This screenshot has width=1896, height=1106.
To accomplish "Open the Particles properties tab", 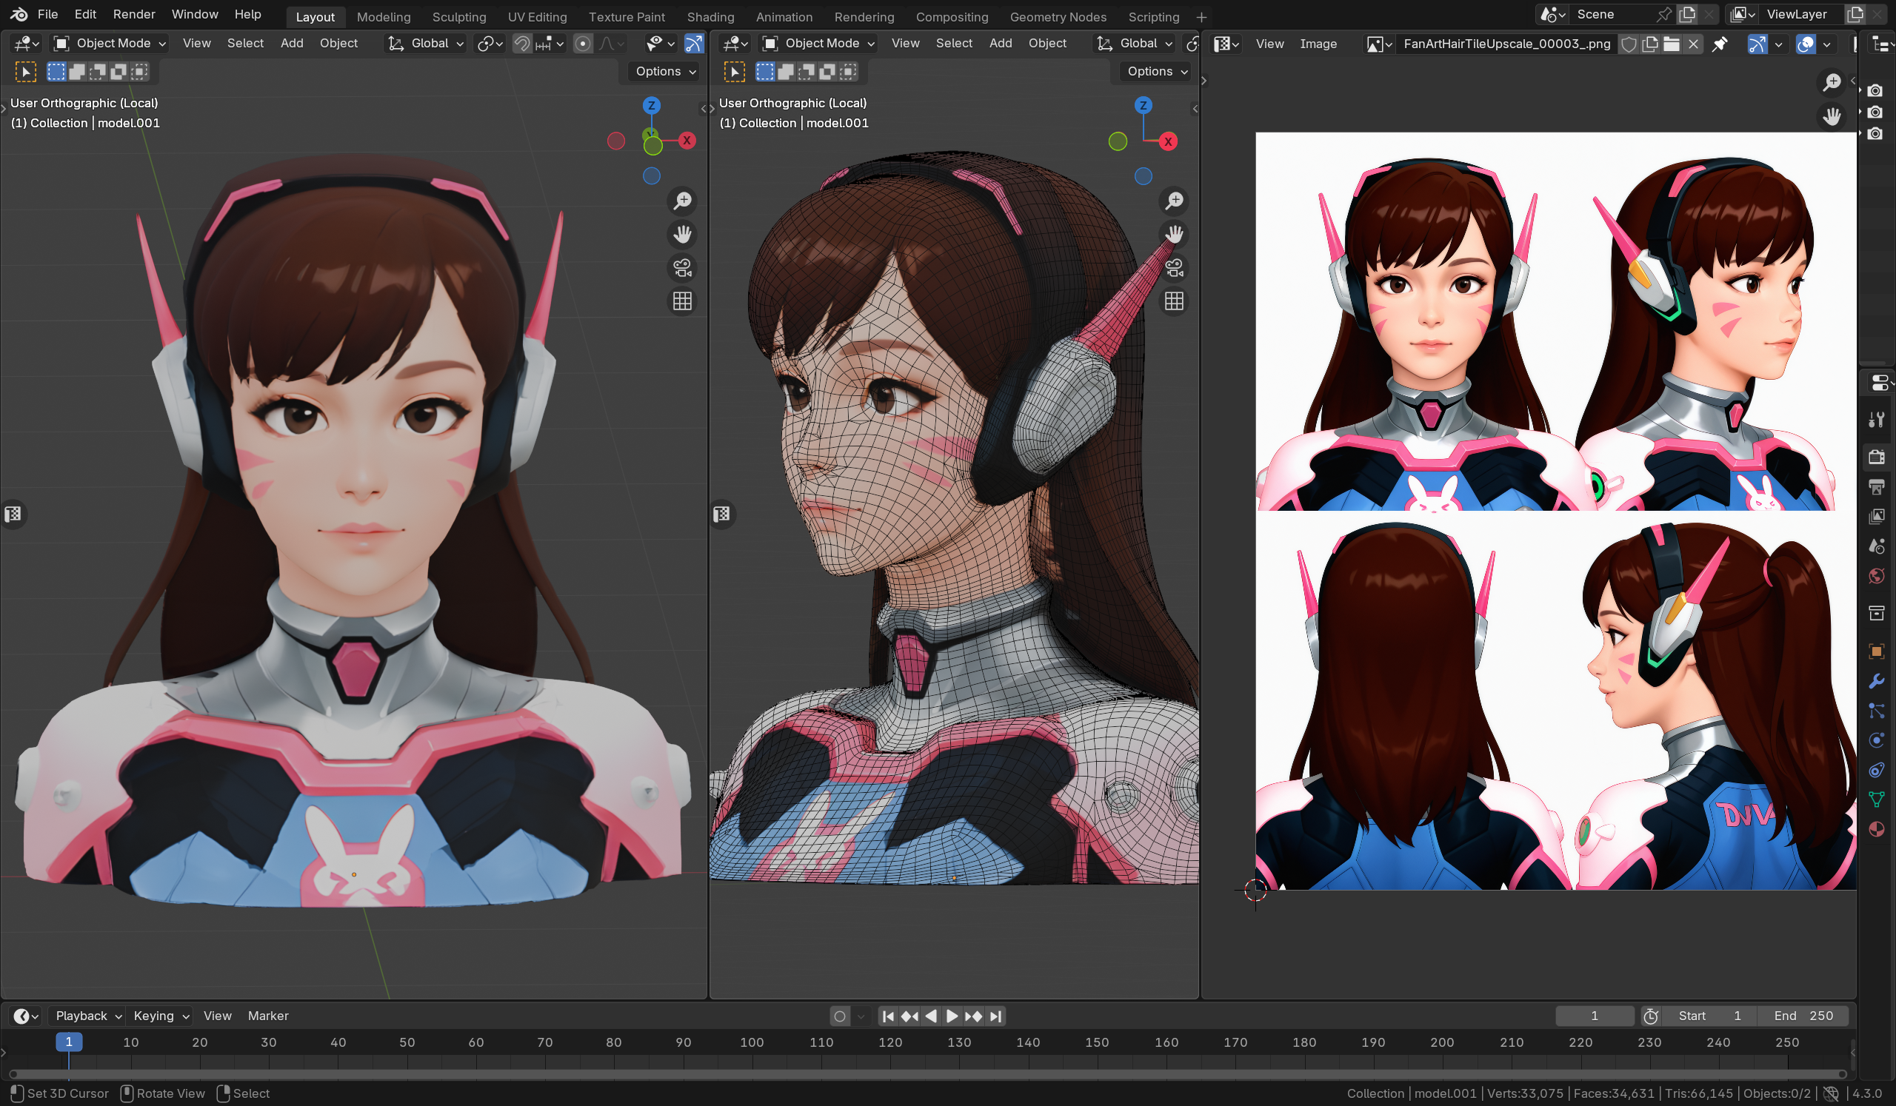I will coord(1877,711).
